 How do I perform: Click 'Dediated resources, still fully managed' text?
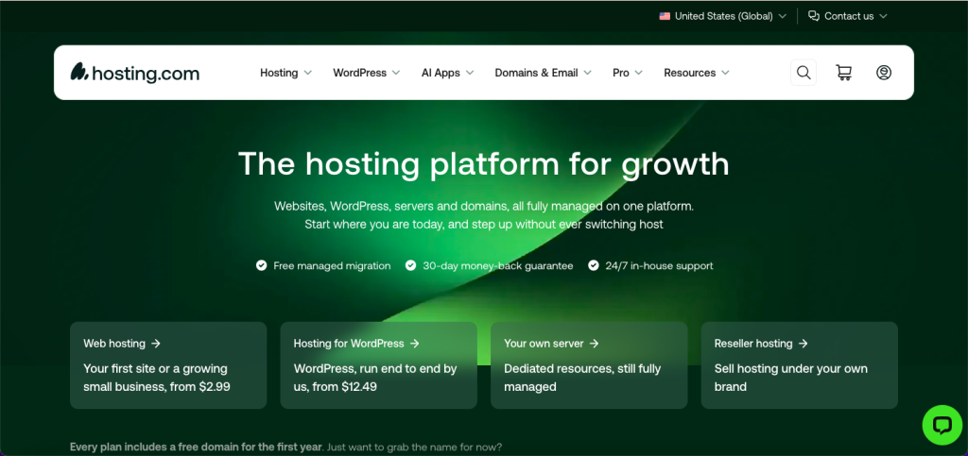pos(582,378)
